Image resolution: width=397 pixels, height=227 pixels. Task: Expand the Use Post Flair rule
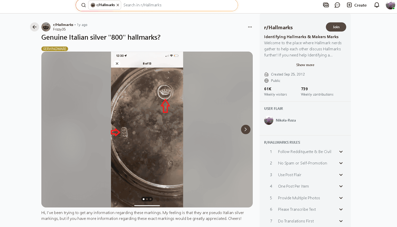point(341,175)
